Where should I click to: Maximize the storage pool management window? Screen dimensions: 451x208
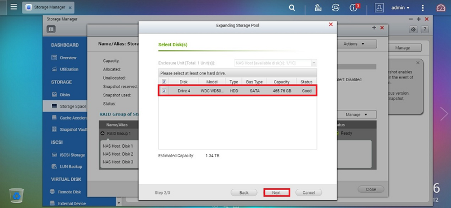click(x=374, y=28)
